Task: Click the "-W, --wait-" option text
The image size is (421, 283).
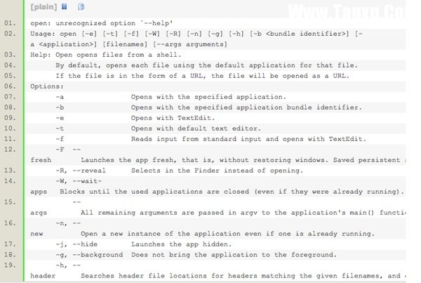Action: tap(79, 181)
